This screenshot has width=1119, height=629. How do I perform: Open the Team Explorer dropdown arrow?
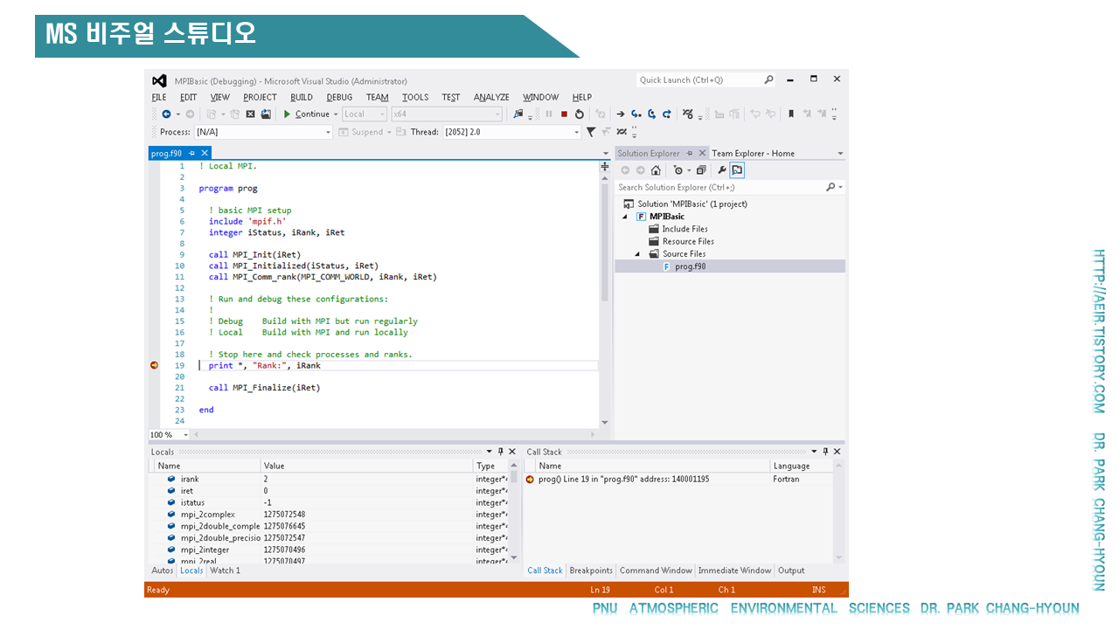click(x=840, y=154)
